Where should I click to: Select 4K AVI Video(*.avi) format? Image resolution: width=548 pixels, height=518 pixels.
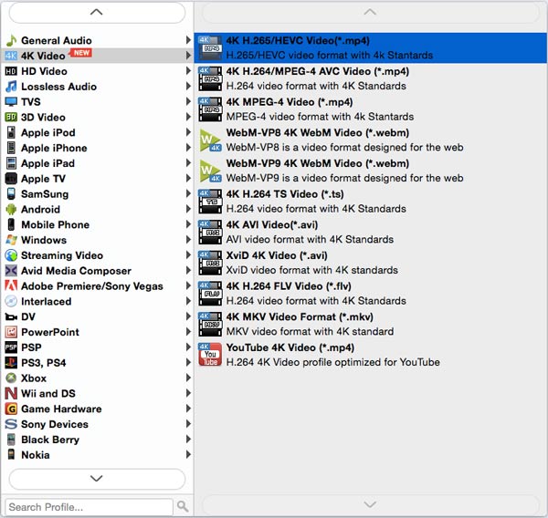pos(371,233)
